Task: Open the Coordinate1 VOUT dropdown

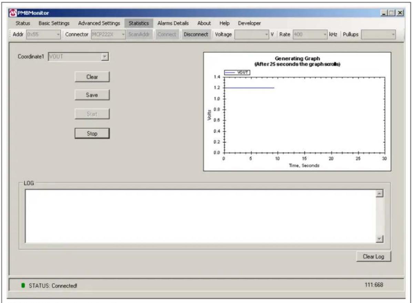Action: point(105,56)
